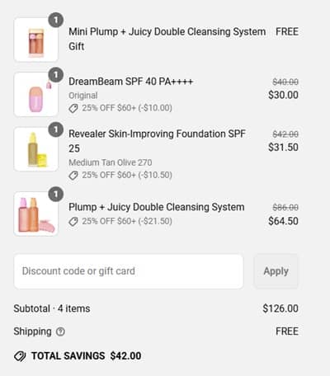Click the quantity badge on DreamBeam thumbnail
Image resolution: width=330 pixels, height=376 pixels.
point(56,75)
